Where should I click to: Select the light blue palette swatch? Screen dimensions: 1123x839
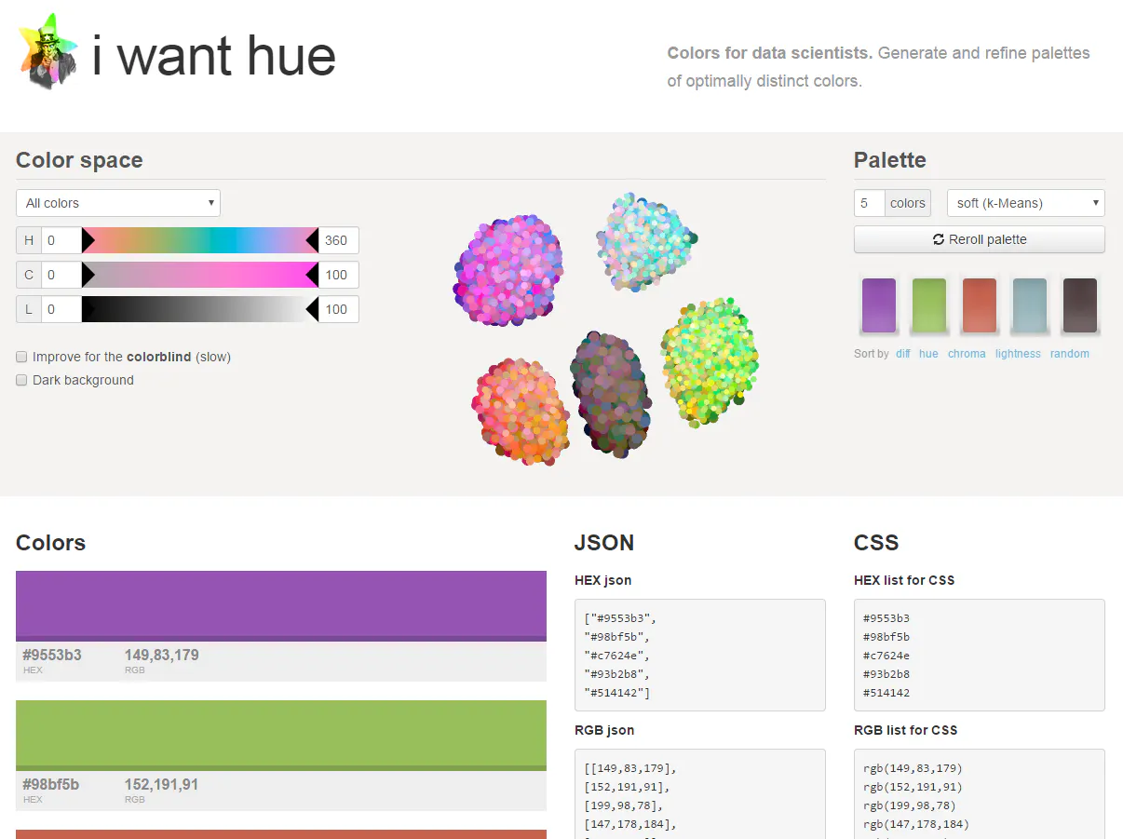(1030, 305)
